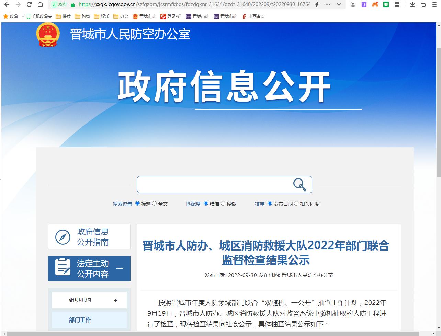Click the lightning speed mode icon
The width and height of the screenshot is (441, 336).
click(317, 4)
